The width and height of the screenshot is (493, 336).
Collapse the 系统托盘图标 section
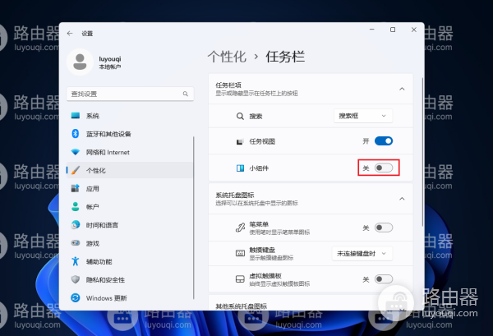402,199
